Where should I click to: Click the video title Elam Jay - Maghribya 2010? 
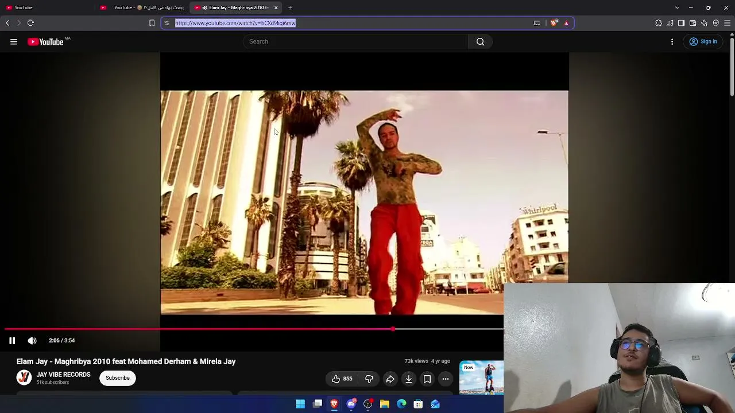pos(126,361)
